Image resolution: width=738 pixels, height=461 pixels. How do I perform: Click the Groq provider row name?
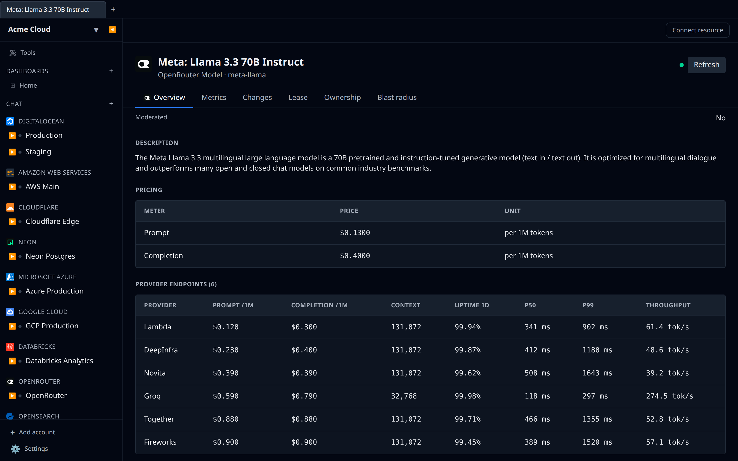coord(152,396)
